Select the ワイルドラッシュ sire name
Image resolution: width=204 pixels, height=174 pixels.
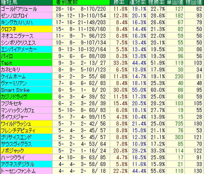click(16, 124)
